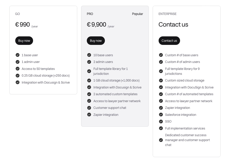
Task: Click the € 9,900 per year price
Action: (x=97, y=25)
